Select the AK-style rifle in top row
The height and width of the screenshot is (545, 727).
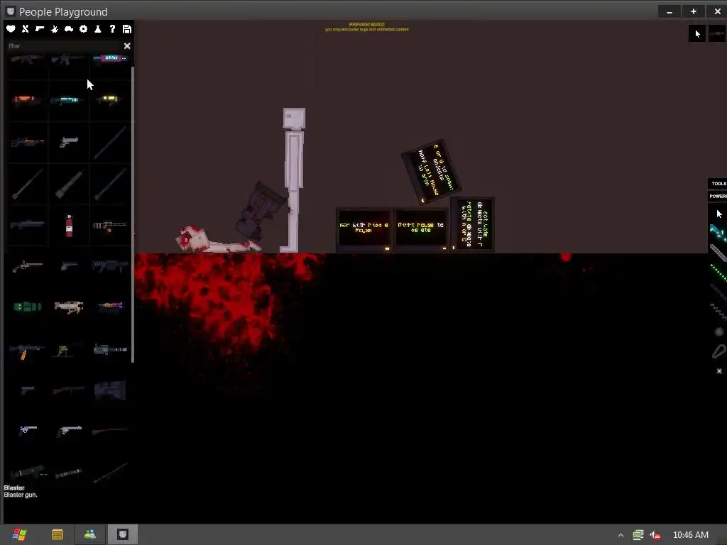click(x=27, y=59)
